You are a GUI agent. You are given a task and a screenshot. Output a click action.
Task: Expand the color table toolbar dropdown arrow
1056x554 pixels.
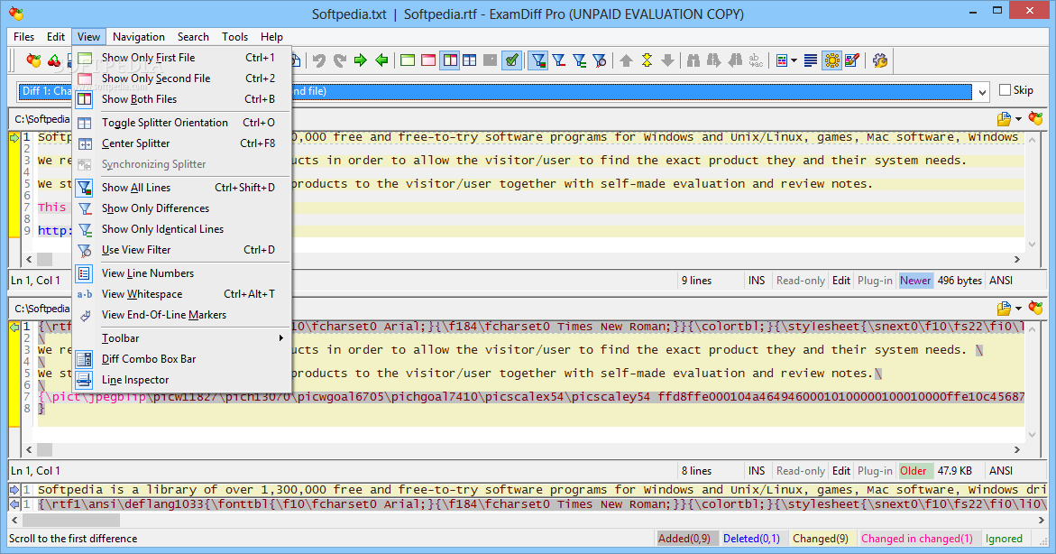[794, 60]
